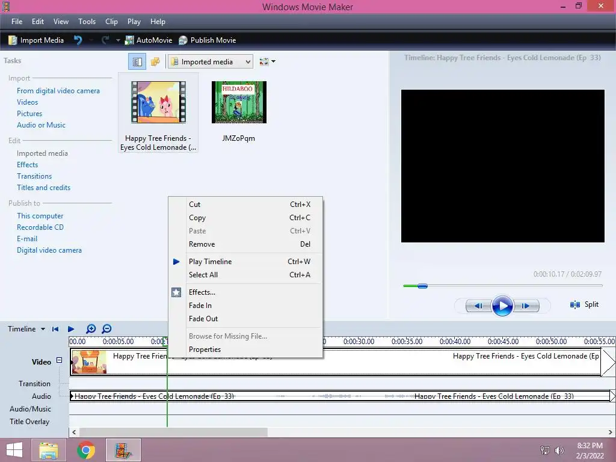Viewport: 616px width, 462px height.
Task: Open the File menu
Action: click(x=17, y=22)
